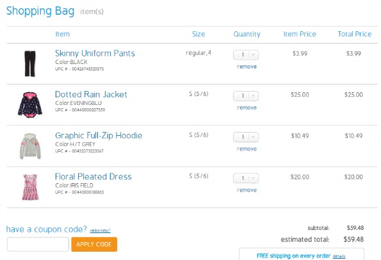Click the orange APPLY CODE button
Image resolution: width=381 pixels, height=260 pixels.
94,244
